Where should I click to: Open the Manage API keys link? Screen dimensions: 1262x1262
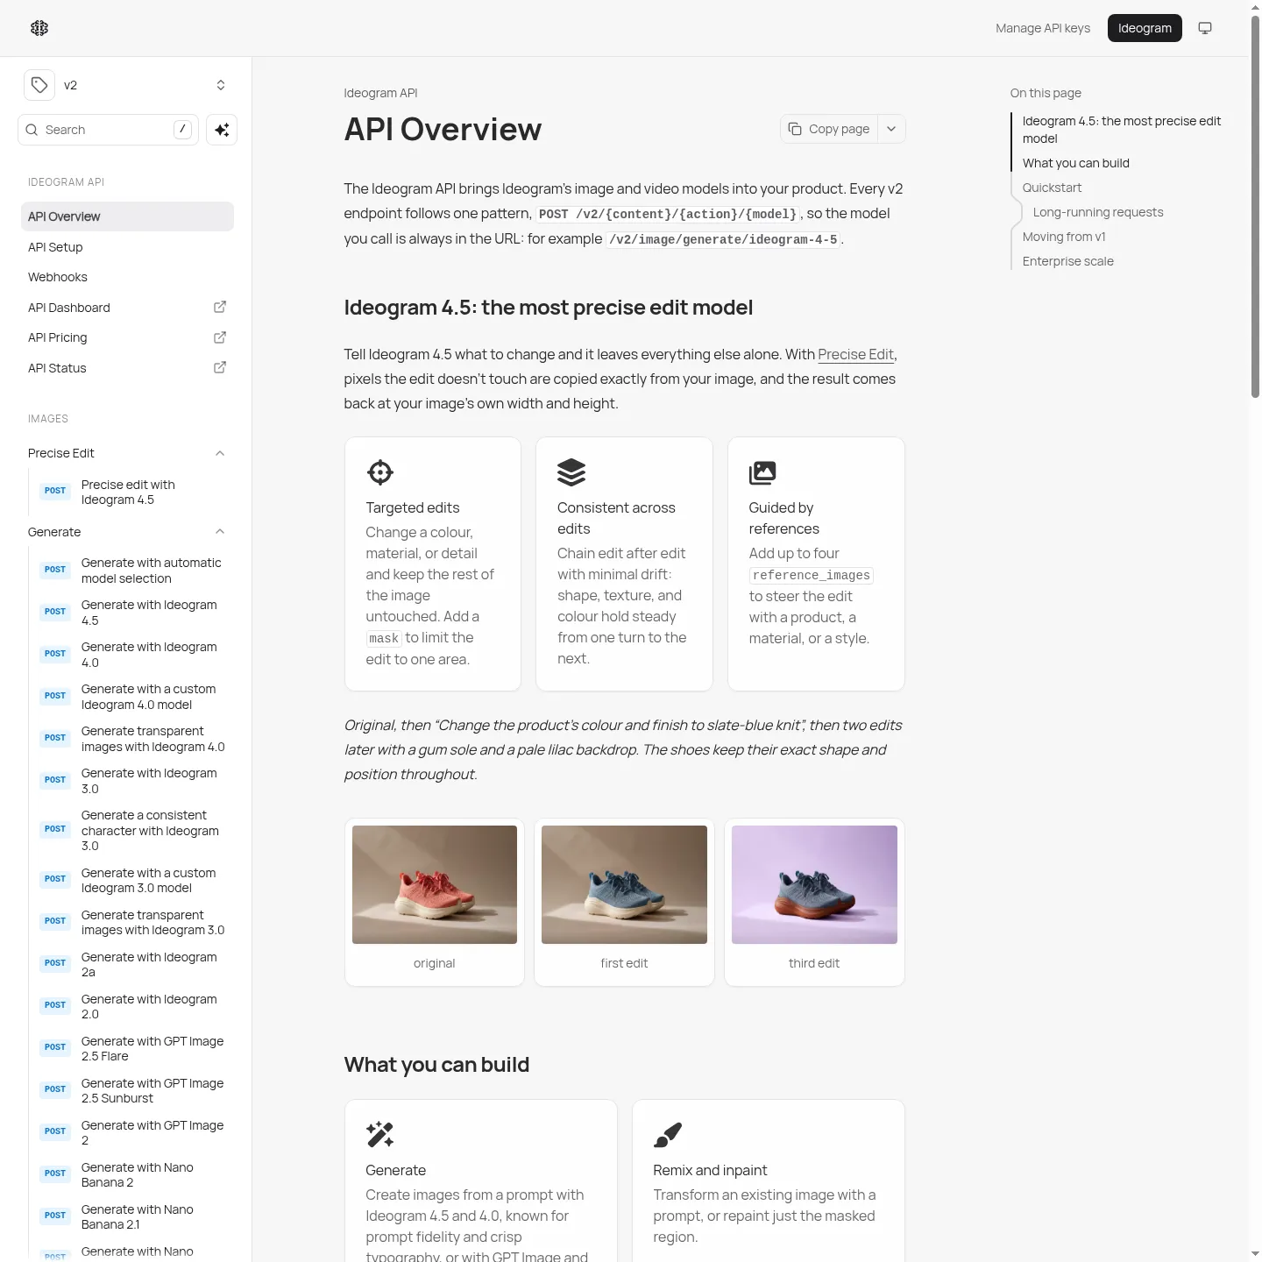1043,28
